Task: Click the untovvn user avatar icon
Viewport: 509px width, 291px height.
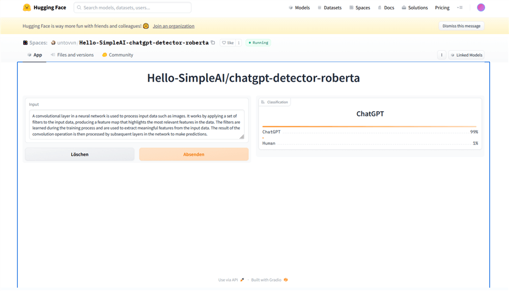Action: pyautogui.click(x=53, y=43)
